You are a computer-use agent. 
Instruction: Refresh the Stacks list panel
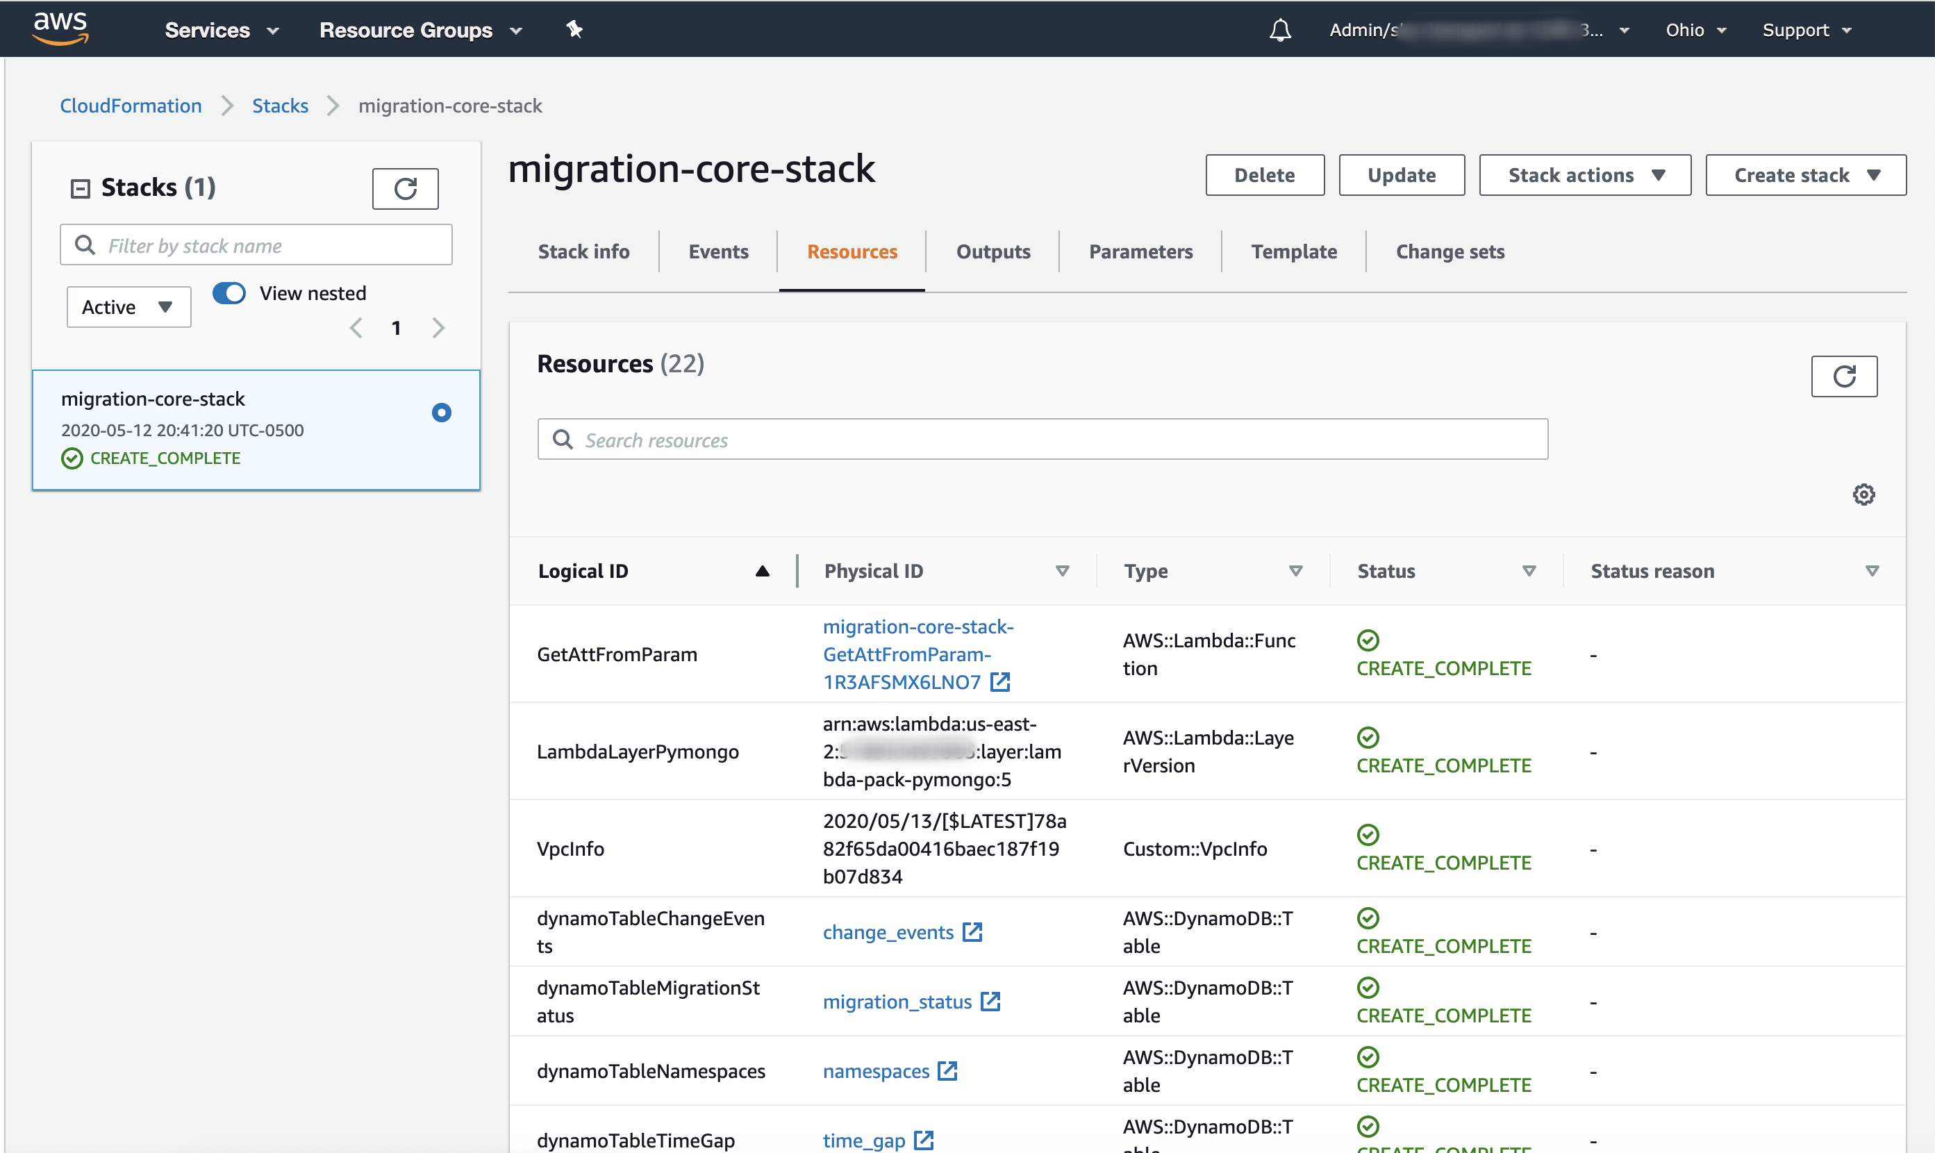click(406, 189)
